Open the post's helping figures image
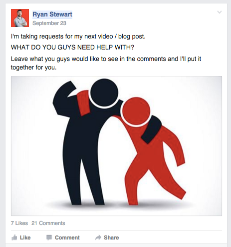This screenshot has height=247, width=231. point(116,146)
